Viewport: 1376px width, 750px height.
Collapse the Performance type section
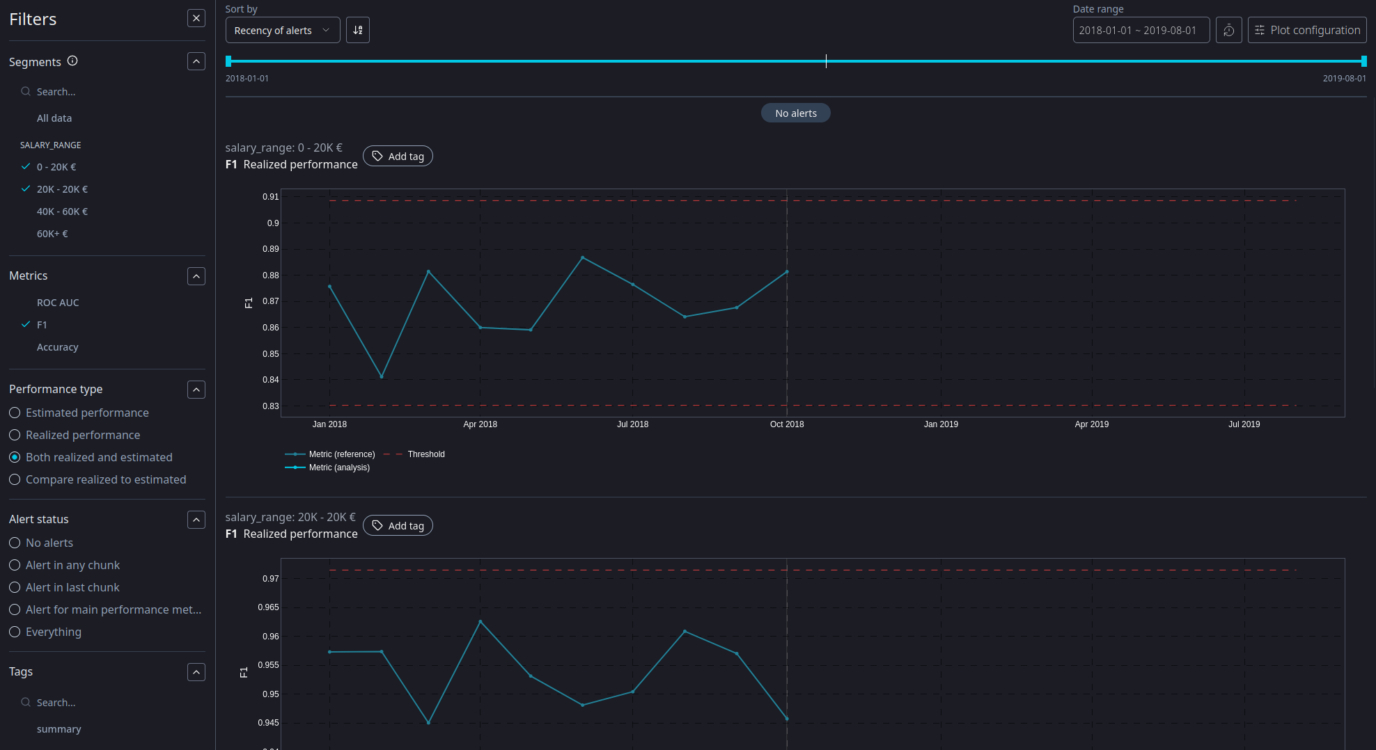coord(196,390)
